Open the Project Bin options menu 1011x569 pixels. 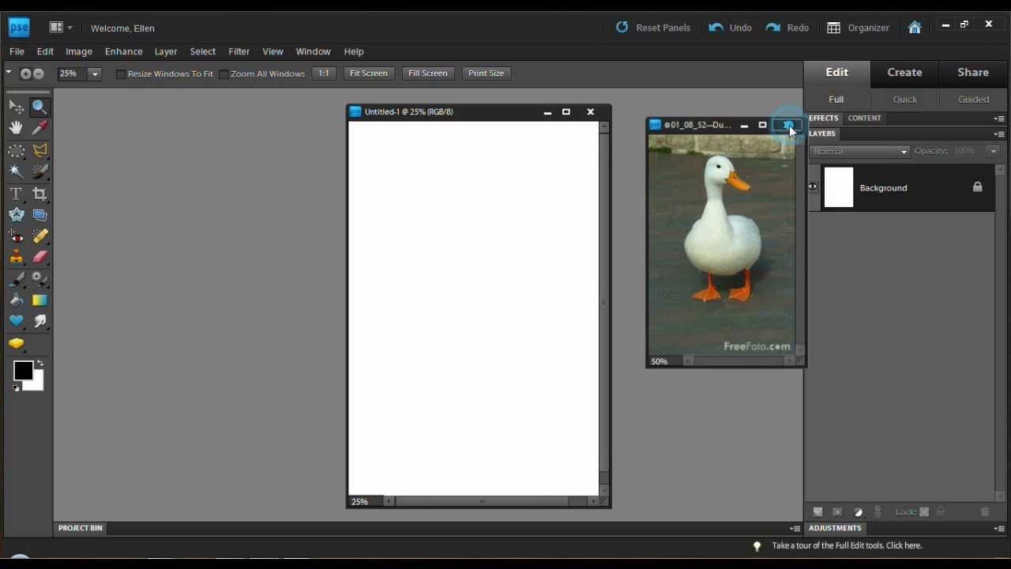point(795,529)
